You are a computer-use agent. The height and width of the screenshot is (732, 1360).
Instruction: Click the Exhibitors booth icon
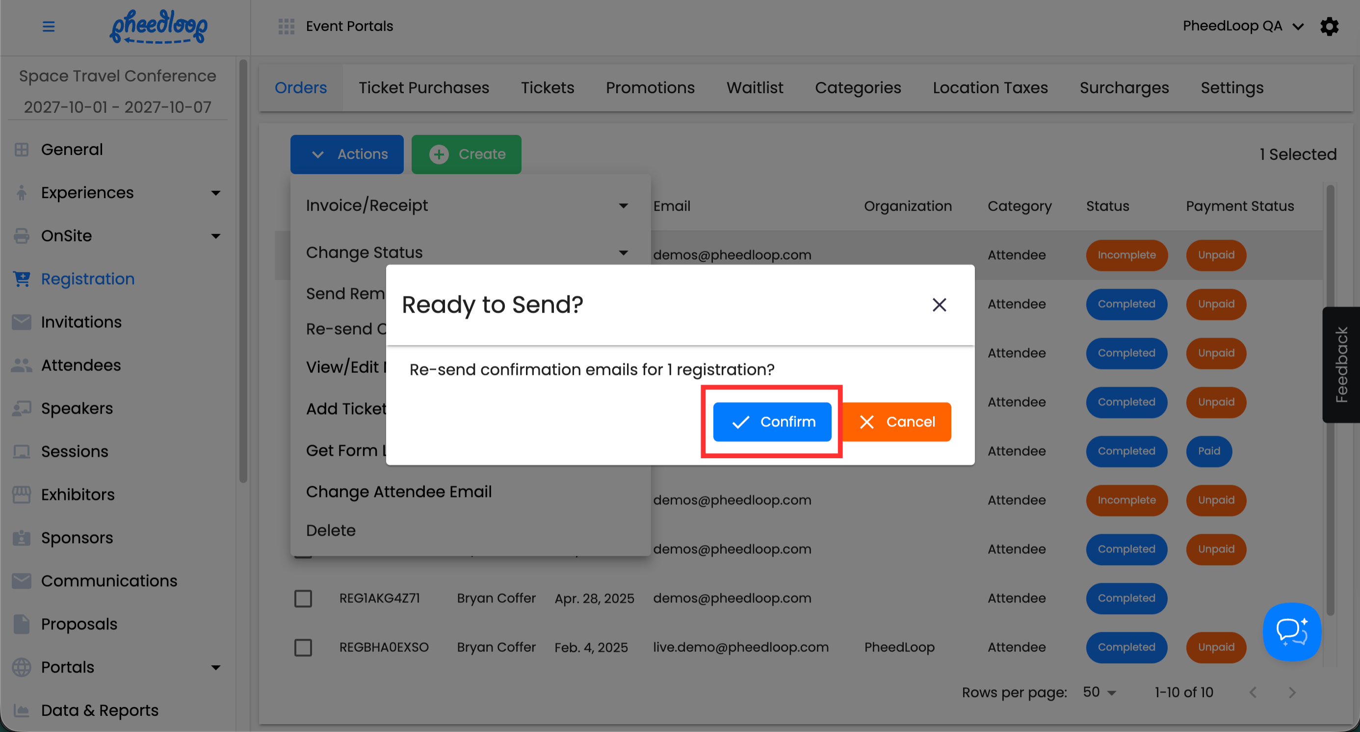(x=22, y=495)
